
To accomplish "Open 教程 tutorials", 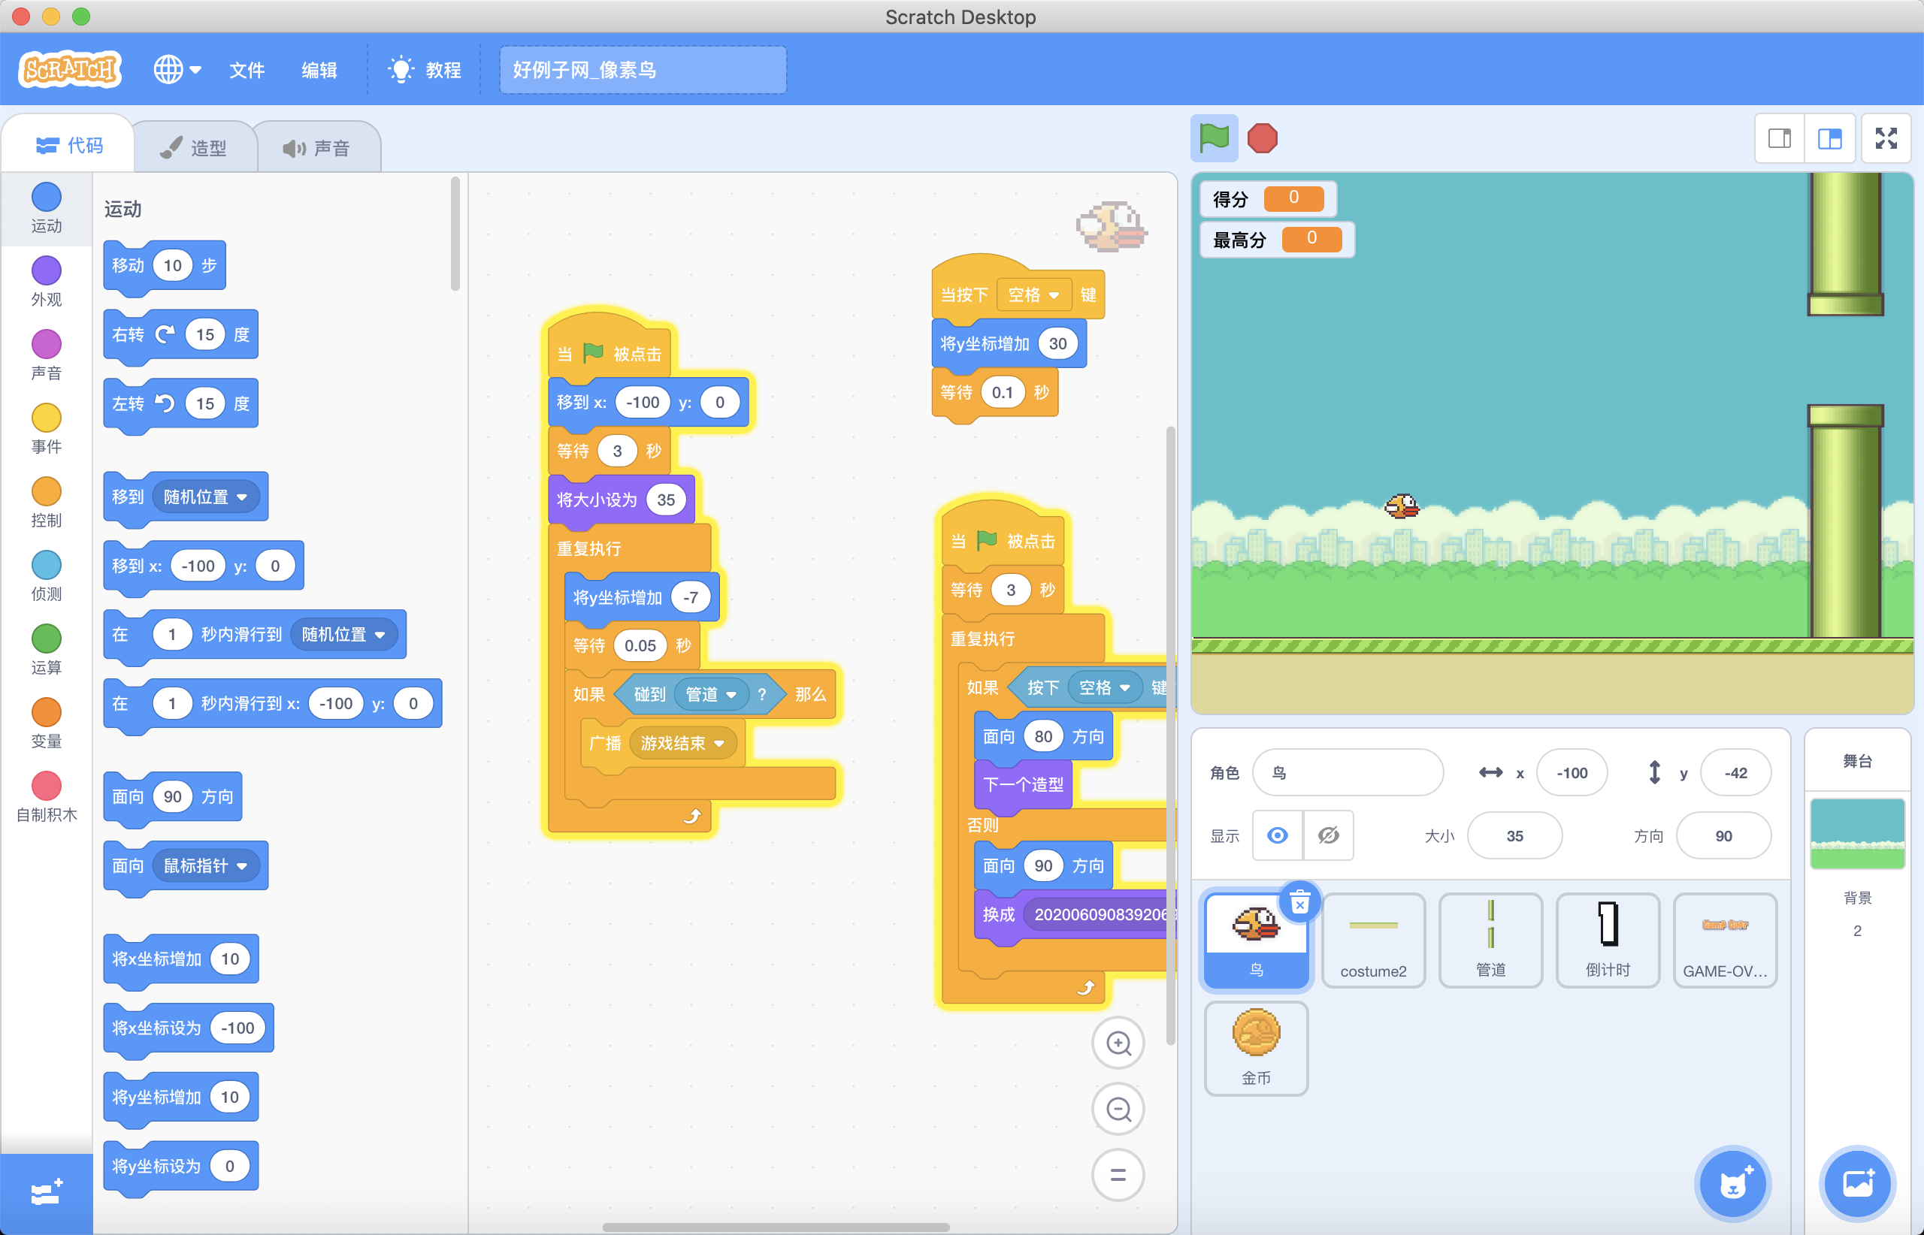I will point(425,70).
